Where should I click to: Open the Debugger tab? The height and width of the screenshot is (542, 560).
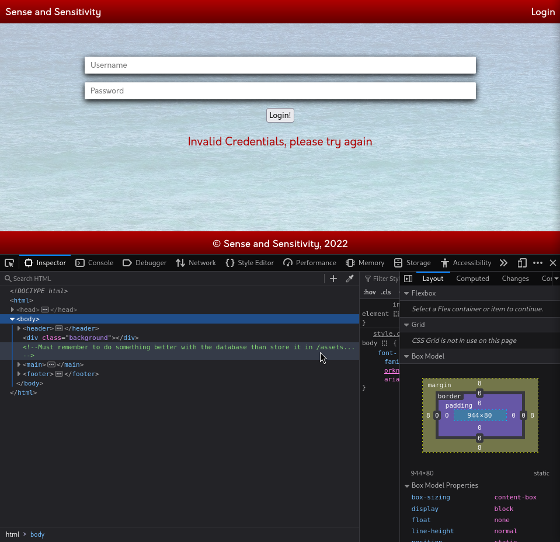(144, 263)
